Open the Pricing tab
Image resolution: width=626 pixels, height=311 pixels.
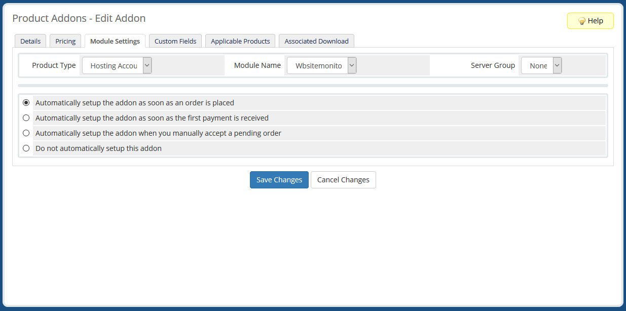pyautogui.click(x=65, y=41)
